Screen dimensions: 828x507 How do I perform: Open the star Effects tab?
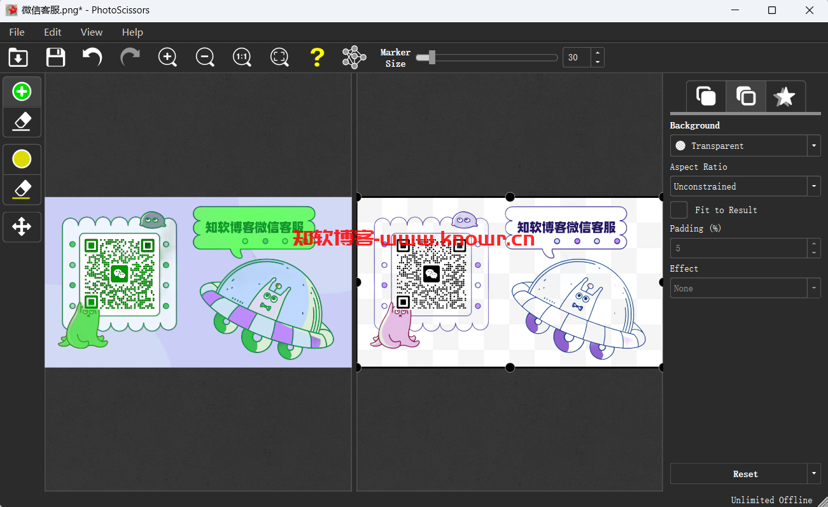pos(785,97)
